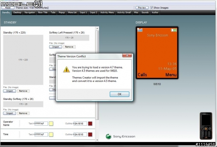Import image for Standby 176 × 220
Viewport: 217px width, 147px height.
coord(9,91)
